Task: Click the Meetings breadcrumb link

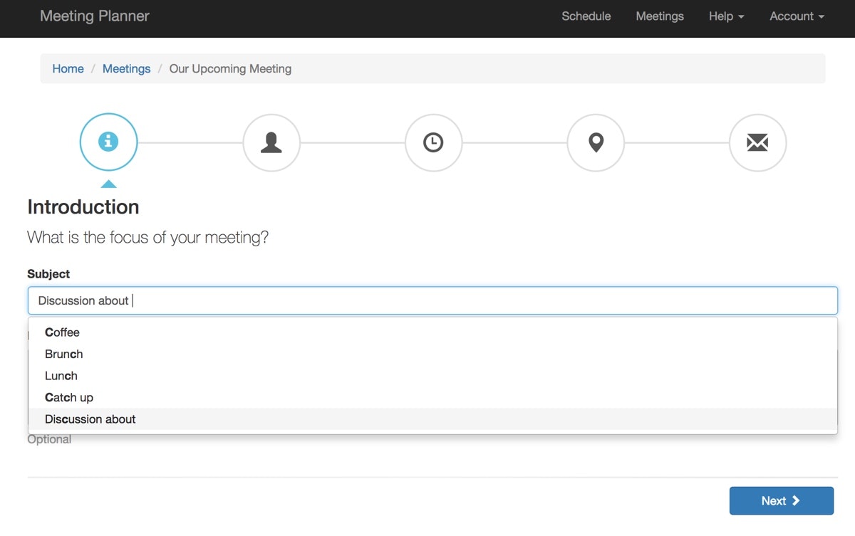Action: pyautogui.click(x=126, y=68)
